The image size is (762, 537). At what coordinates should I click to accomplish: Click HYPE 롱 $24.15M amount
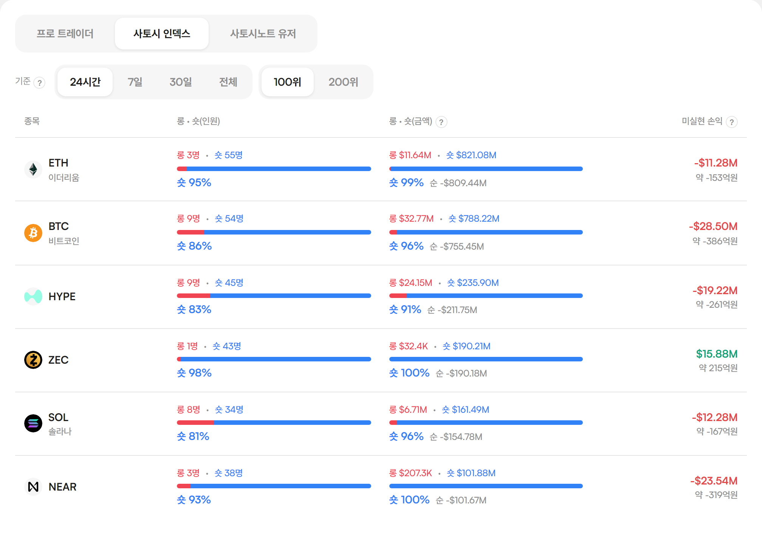coord(411,283)
